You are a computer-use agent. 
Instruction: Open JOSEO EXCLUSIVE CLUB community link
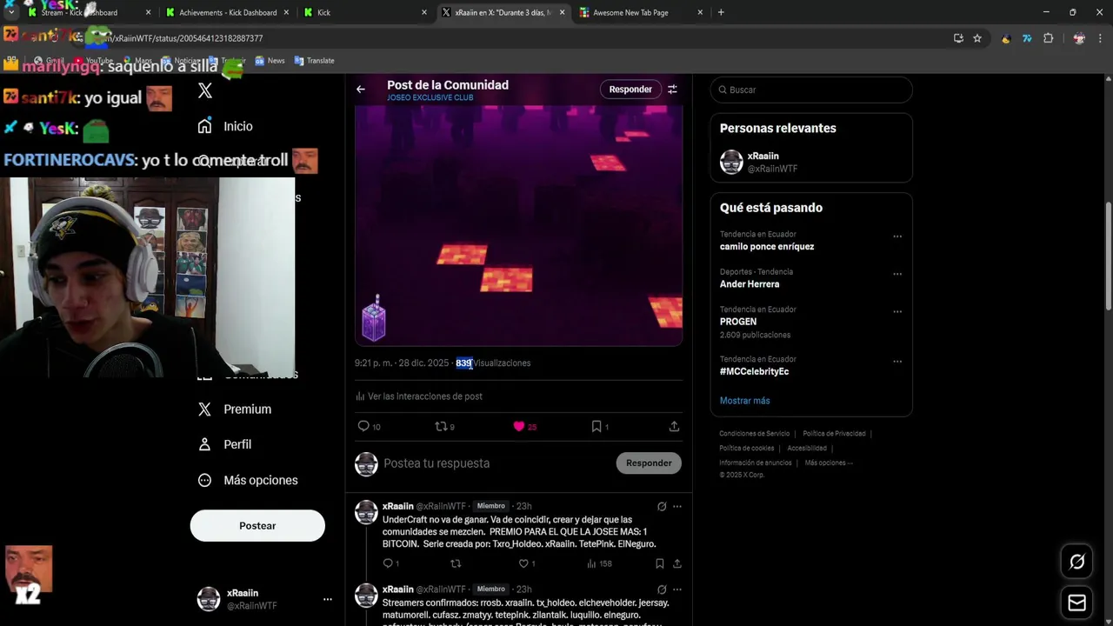click(x=430, y=97)
